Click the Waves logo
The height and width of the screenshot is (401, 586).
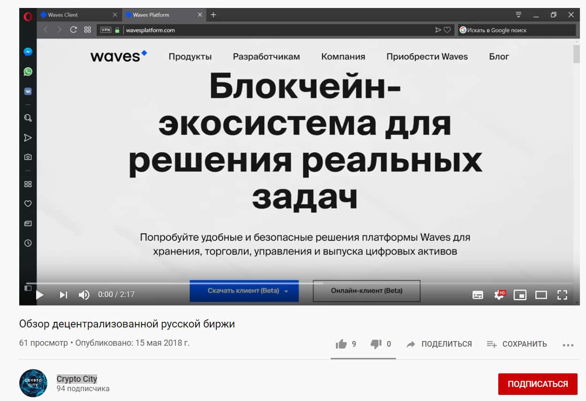click(x=119, y=56)
